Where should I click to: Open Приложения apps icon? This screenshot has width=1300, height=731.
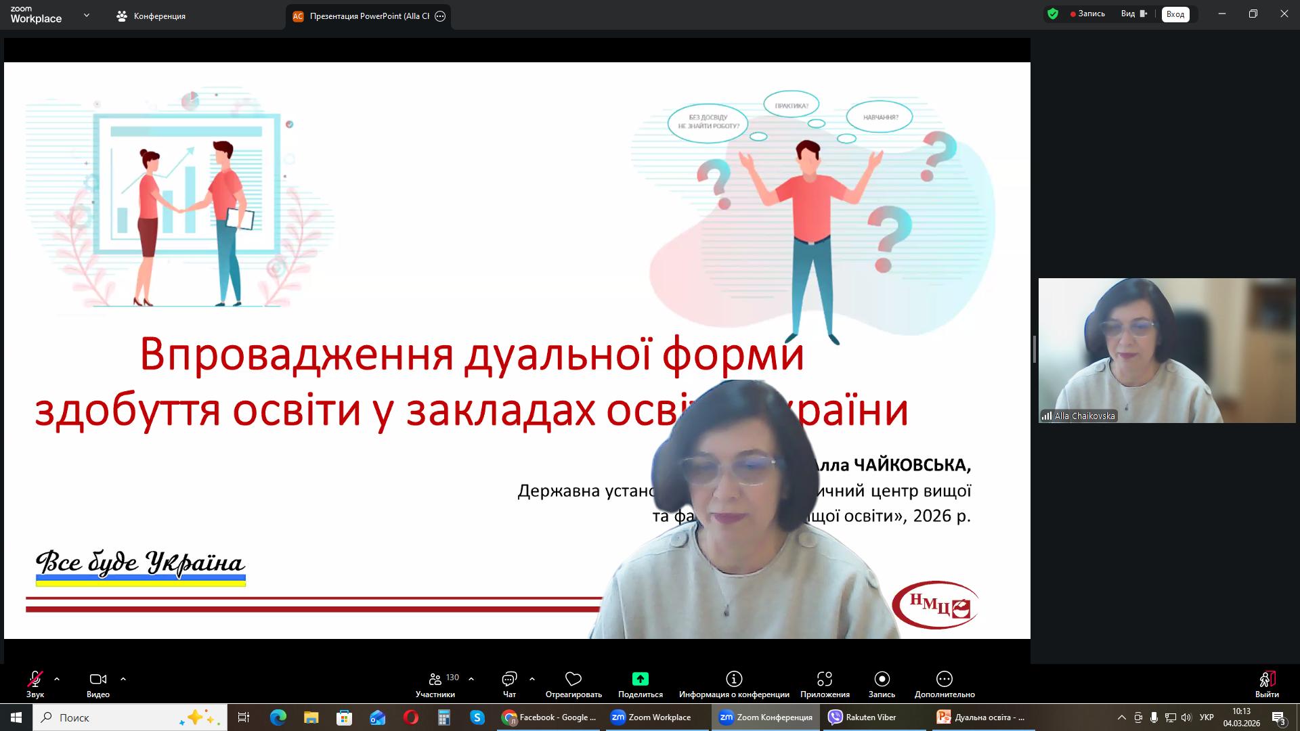coord(824,679)
